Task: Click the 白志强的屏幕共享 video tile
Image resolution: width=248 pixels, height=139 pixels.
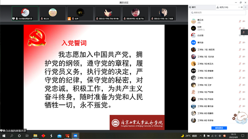Action: (25, 13)
